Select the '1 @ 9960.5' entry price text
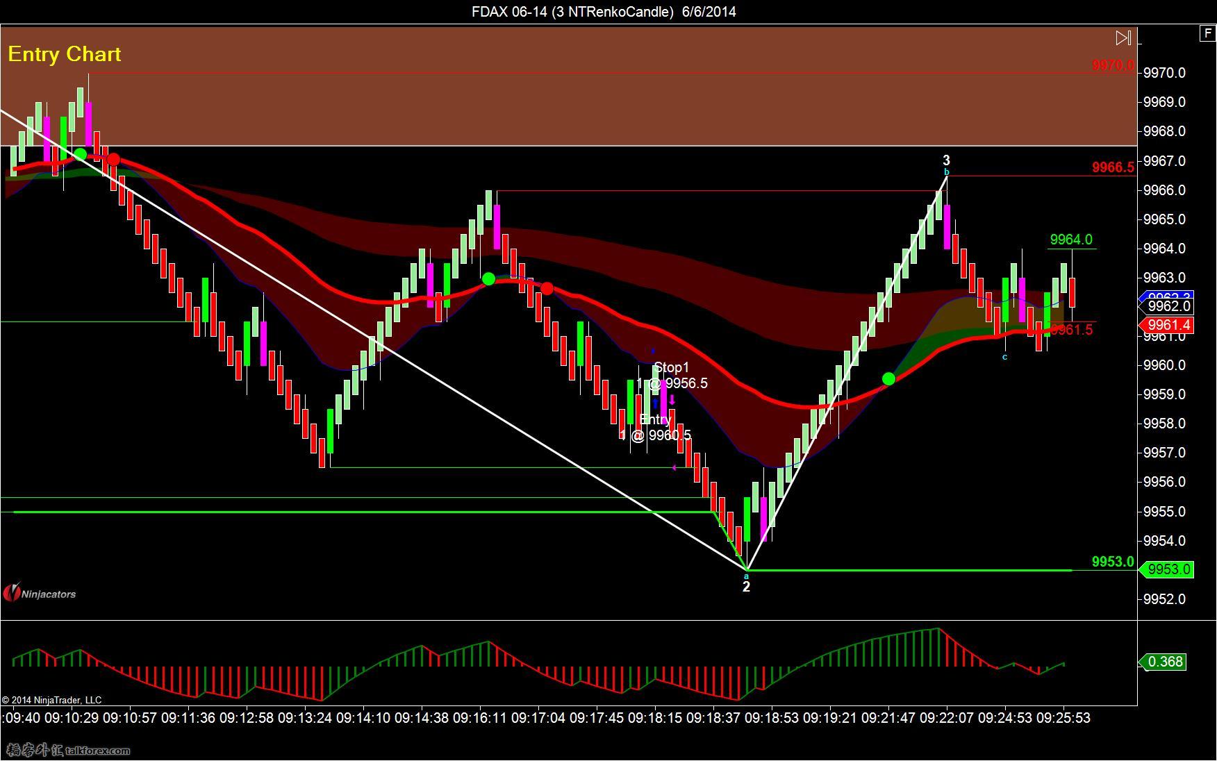1217x761 pixels. click(656, 435)
